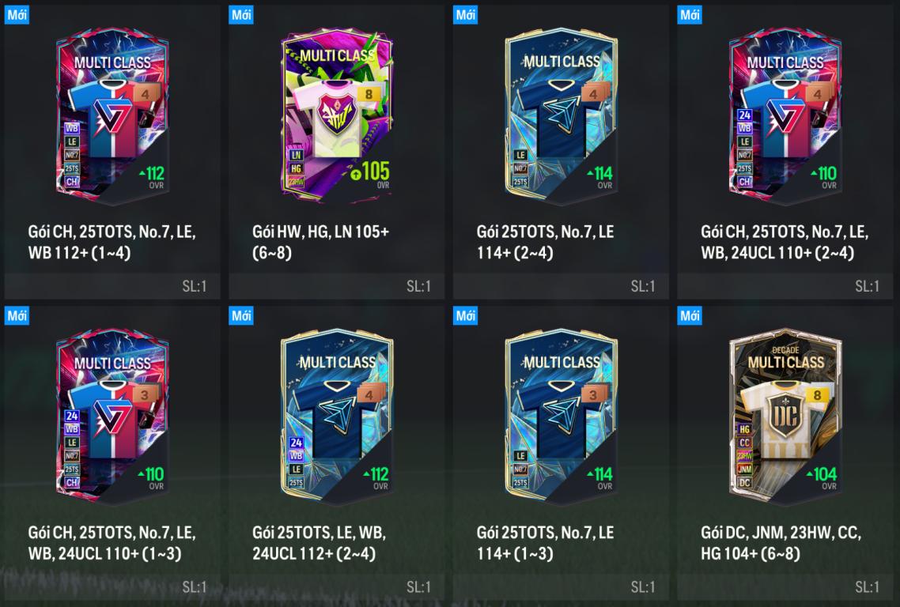Click the number 8 tag on HW jersey
900x607 pixels.
[369, 93]
